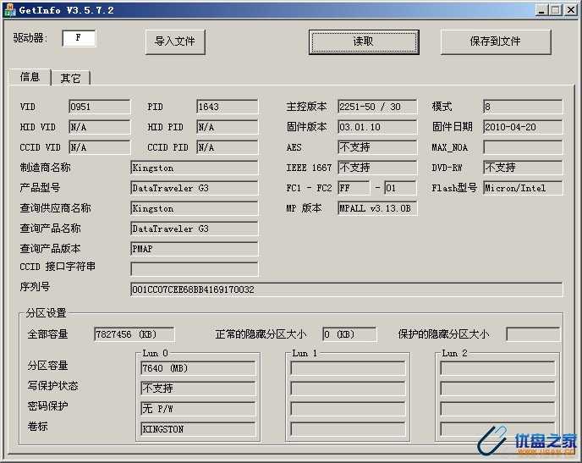Click the CCID PID field
The image size is (582, 463).
pos(228,147)
